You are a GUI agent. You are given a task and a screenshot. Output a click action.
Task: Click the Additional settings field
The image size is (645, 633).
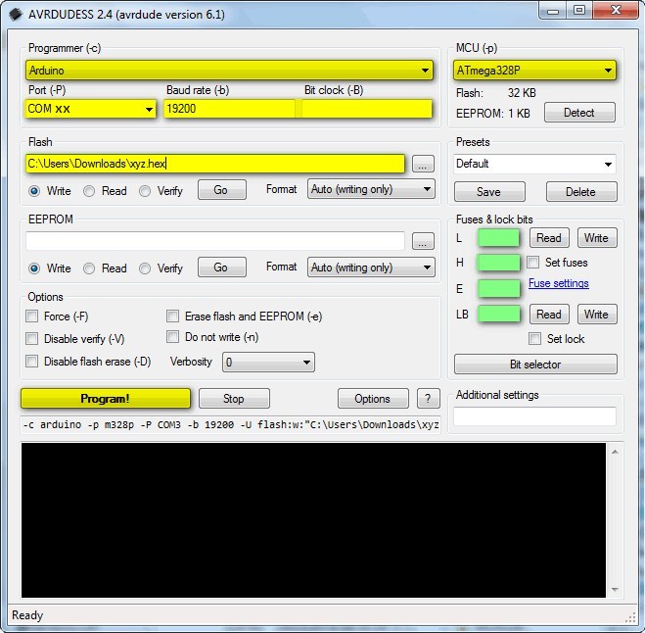coord(534,416)
